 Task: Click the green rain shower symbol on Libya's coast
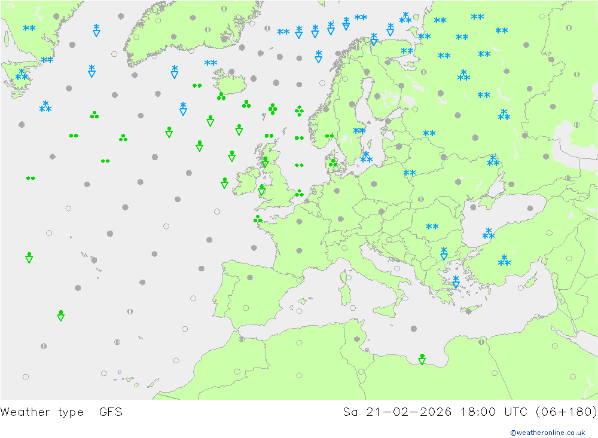pos(422,359)
